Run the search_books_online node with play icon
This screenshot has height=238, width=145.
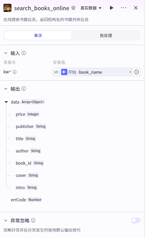pos(112,8)
